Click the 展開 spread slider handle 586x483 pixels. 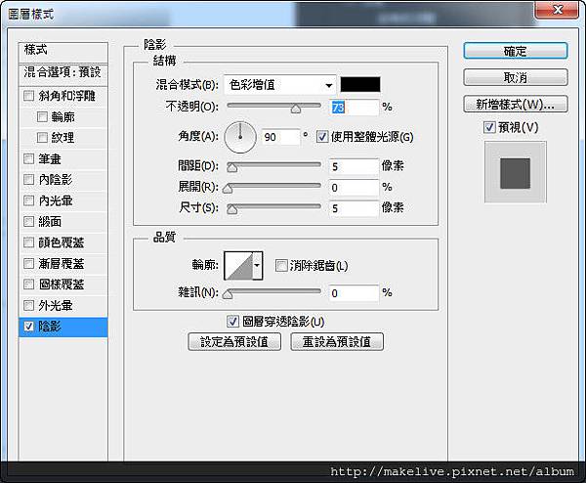click(x=228, y=189)
